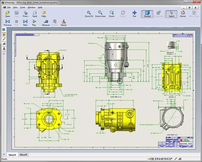The image size is (202, 162).
Task: Click the Zoom Fit icon
Action: [89, 14]
